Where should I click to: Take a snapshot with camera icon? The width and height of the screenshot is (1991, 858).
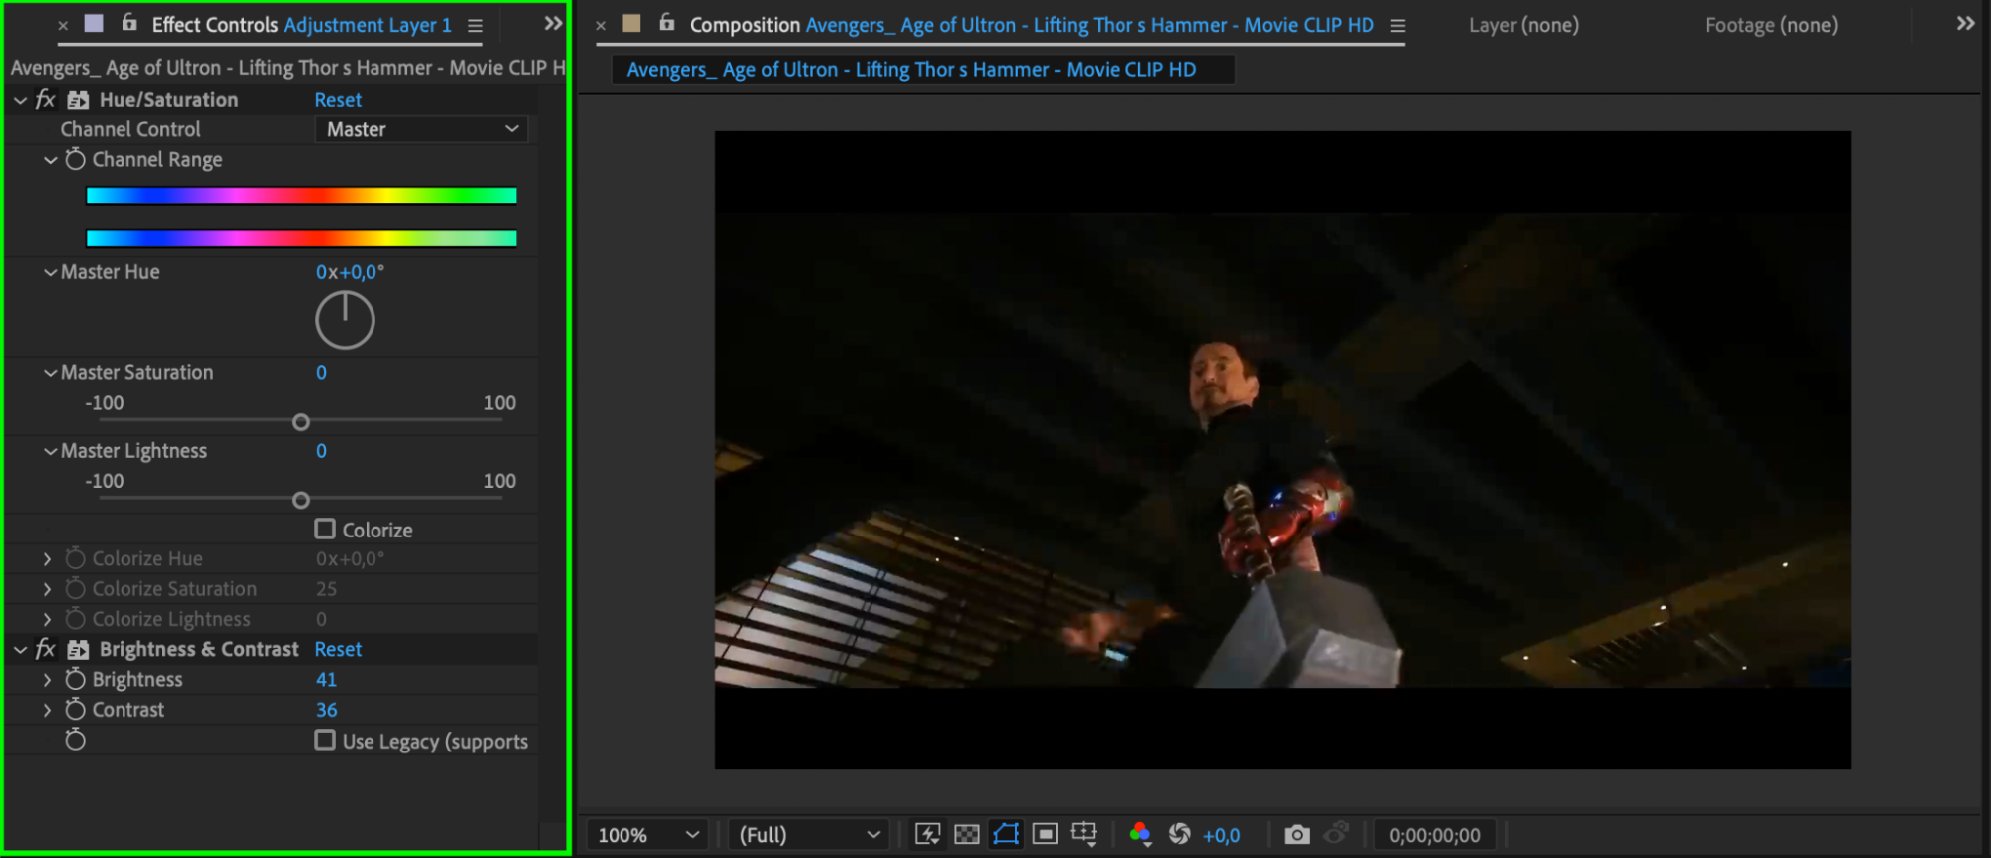pyautogui.click(x=1297, y=834)
